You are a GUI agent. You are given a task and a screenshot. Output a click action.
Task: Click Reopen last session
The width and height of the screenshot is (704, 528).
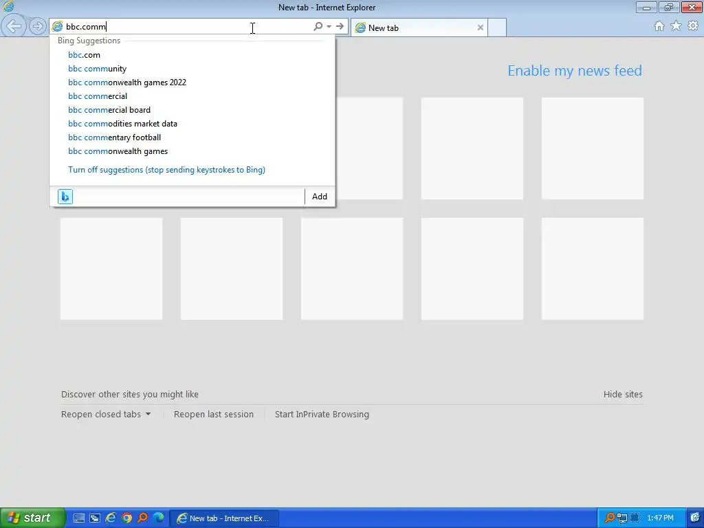[214, 414]
